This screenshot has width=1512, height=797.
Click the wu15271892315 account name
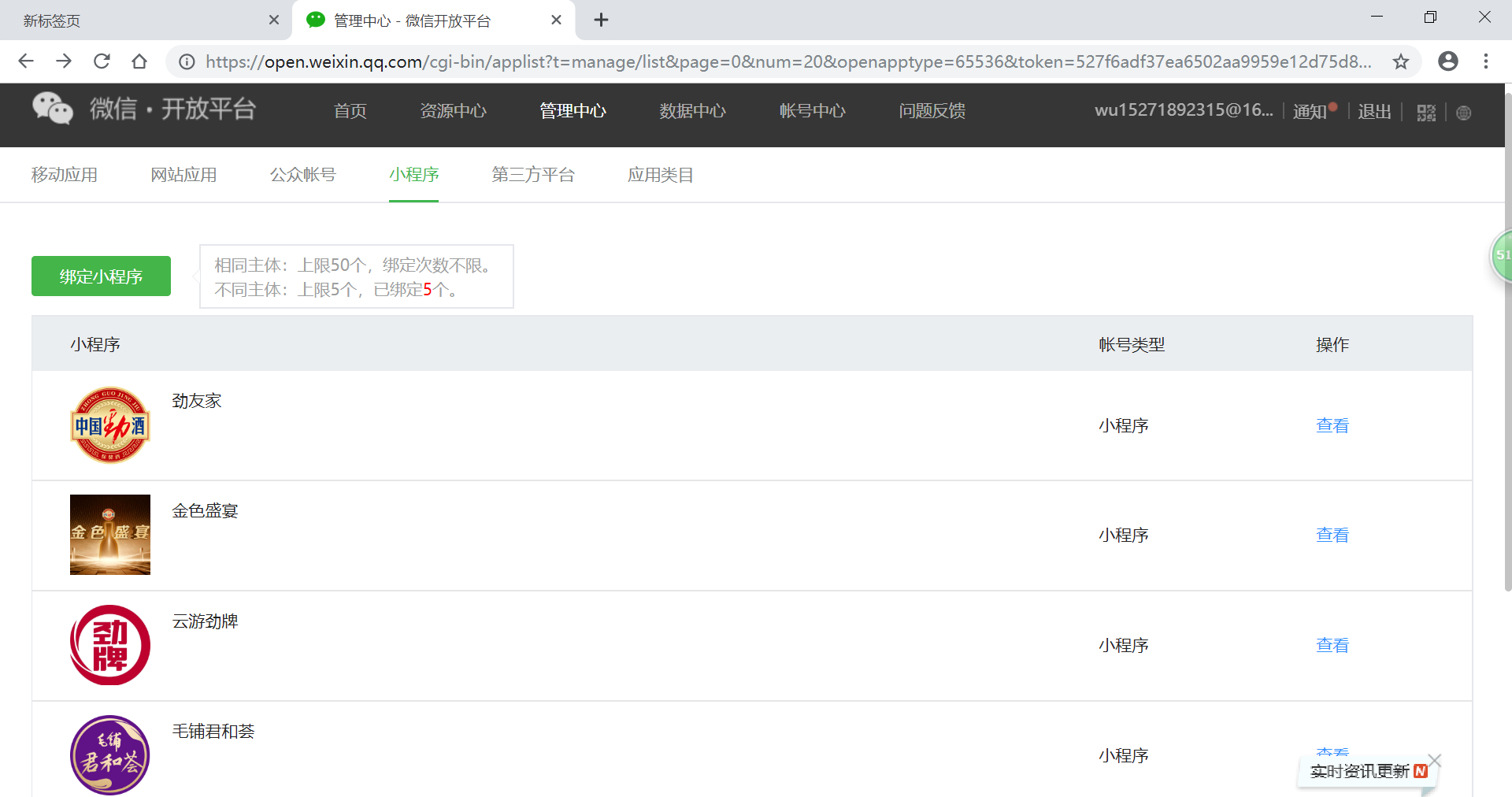pos(1184,111)
